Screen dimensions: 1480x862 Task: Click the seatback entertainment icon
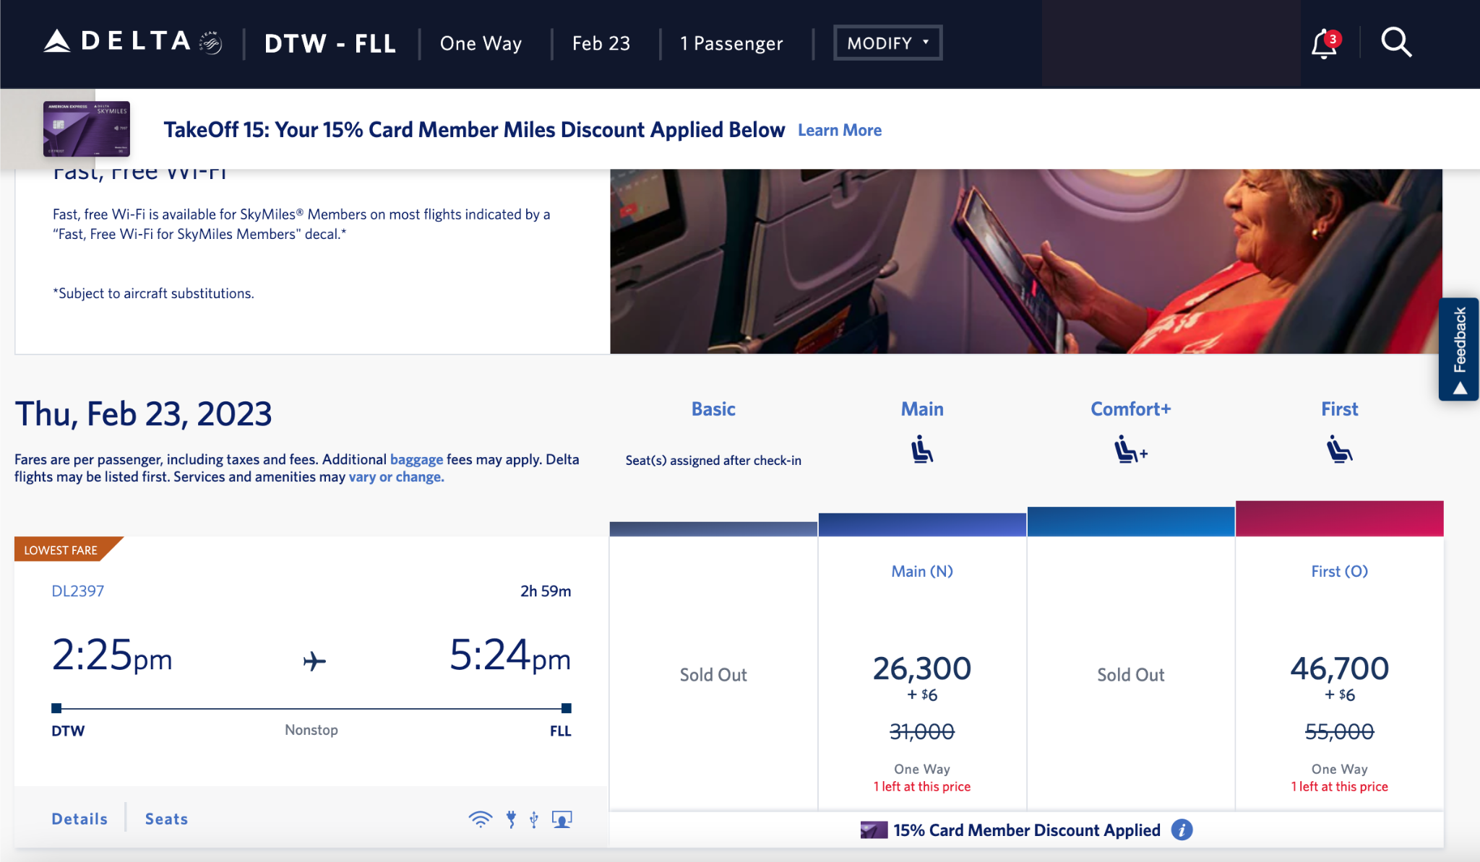click(x=561, y=819)
